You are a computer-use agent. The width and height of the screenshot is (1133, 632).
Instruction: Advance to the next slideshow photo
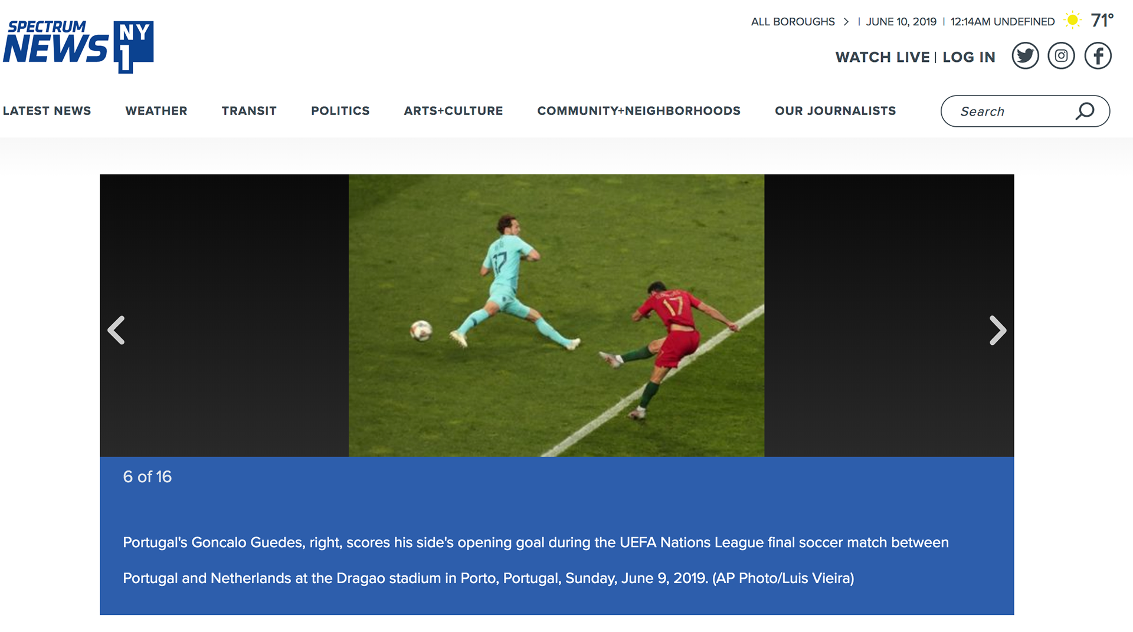997,330
